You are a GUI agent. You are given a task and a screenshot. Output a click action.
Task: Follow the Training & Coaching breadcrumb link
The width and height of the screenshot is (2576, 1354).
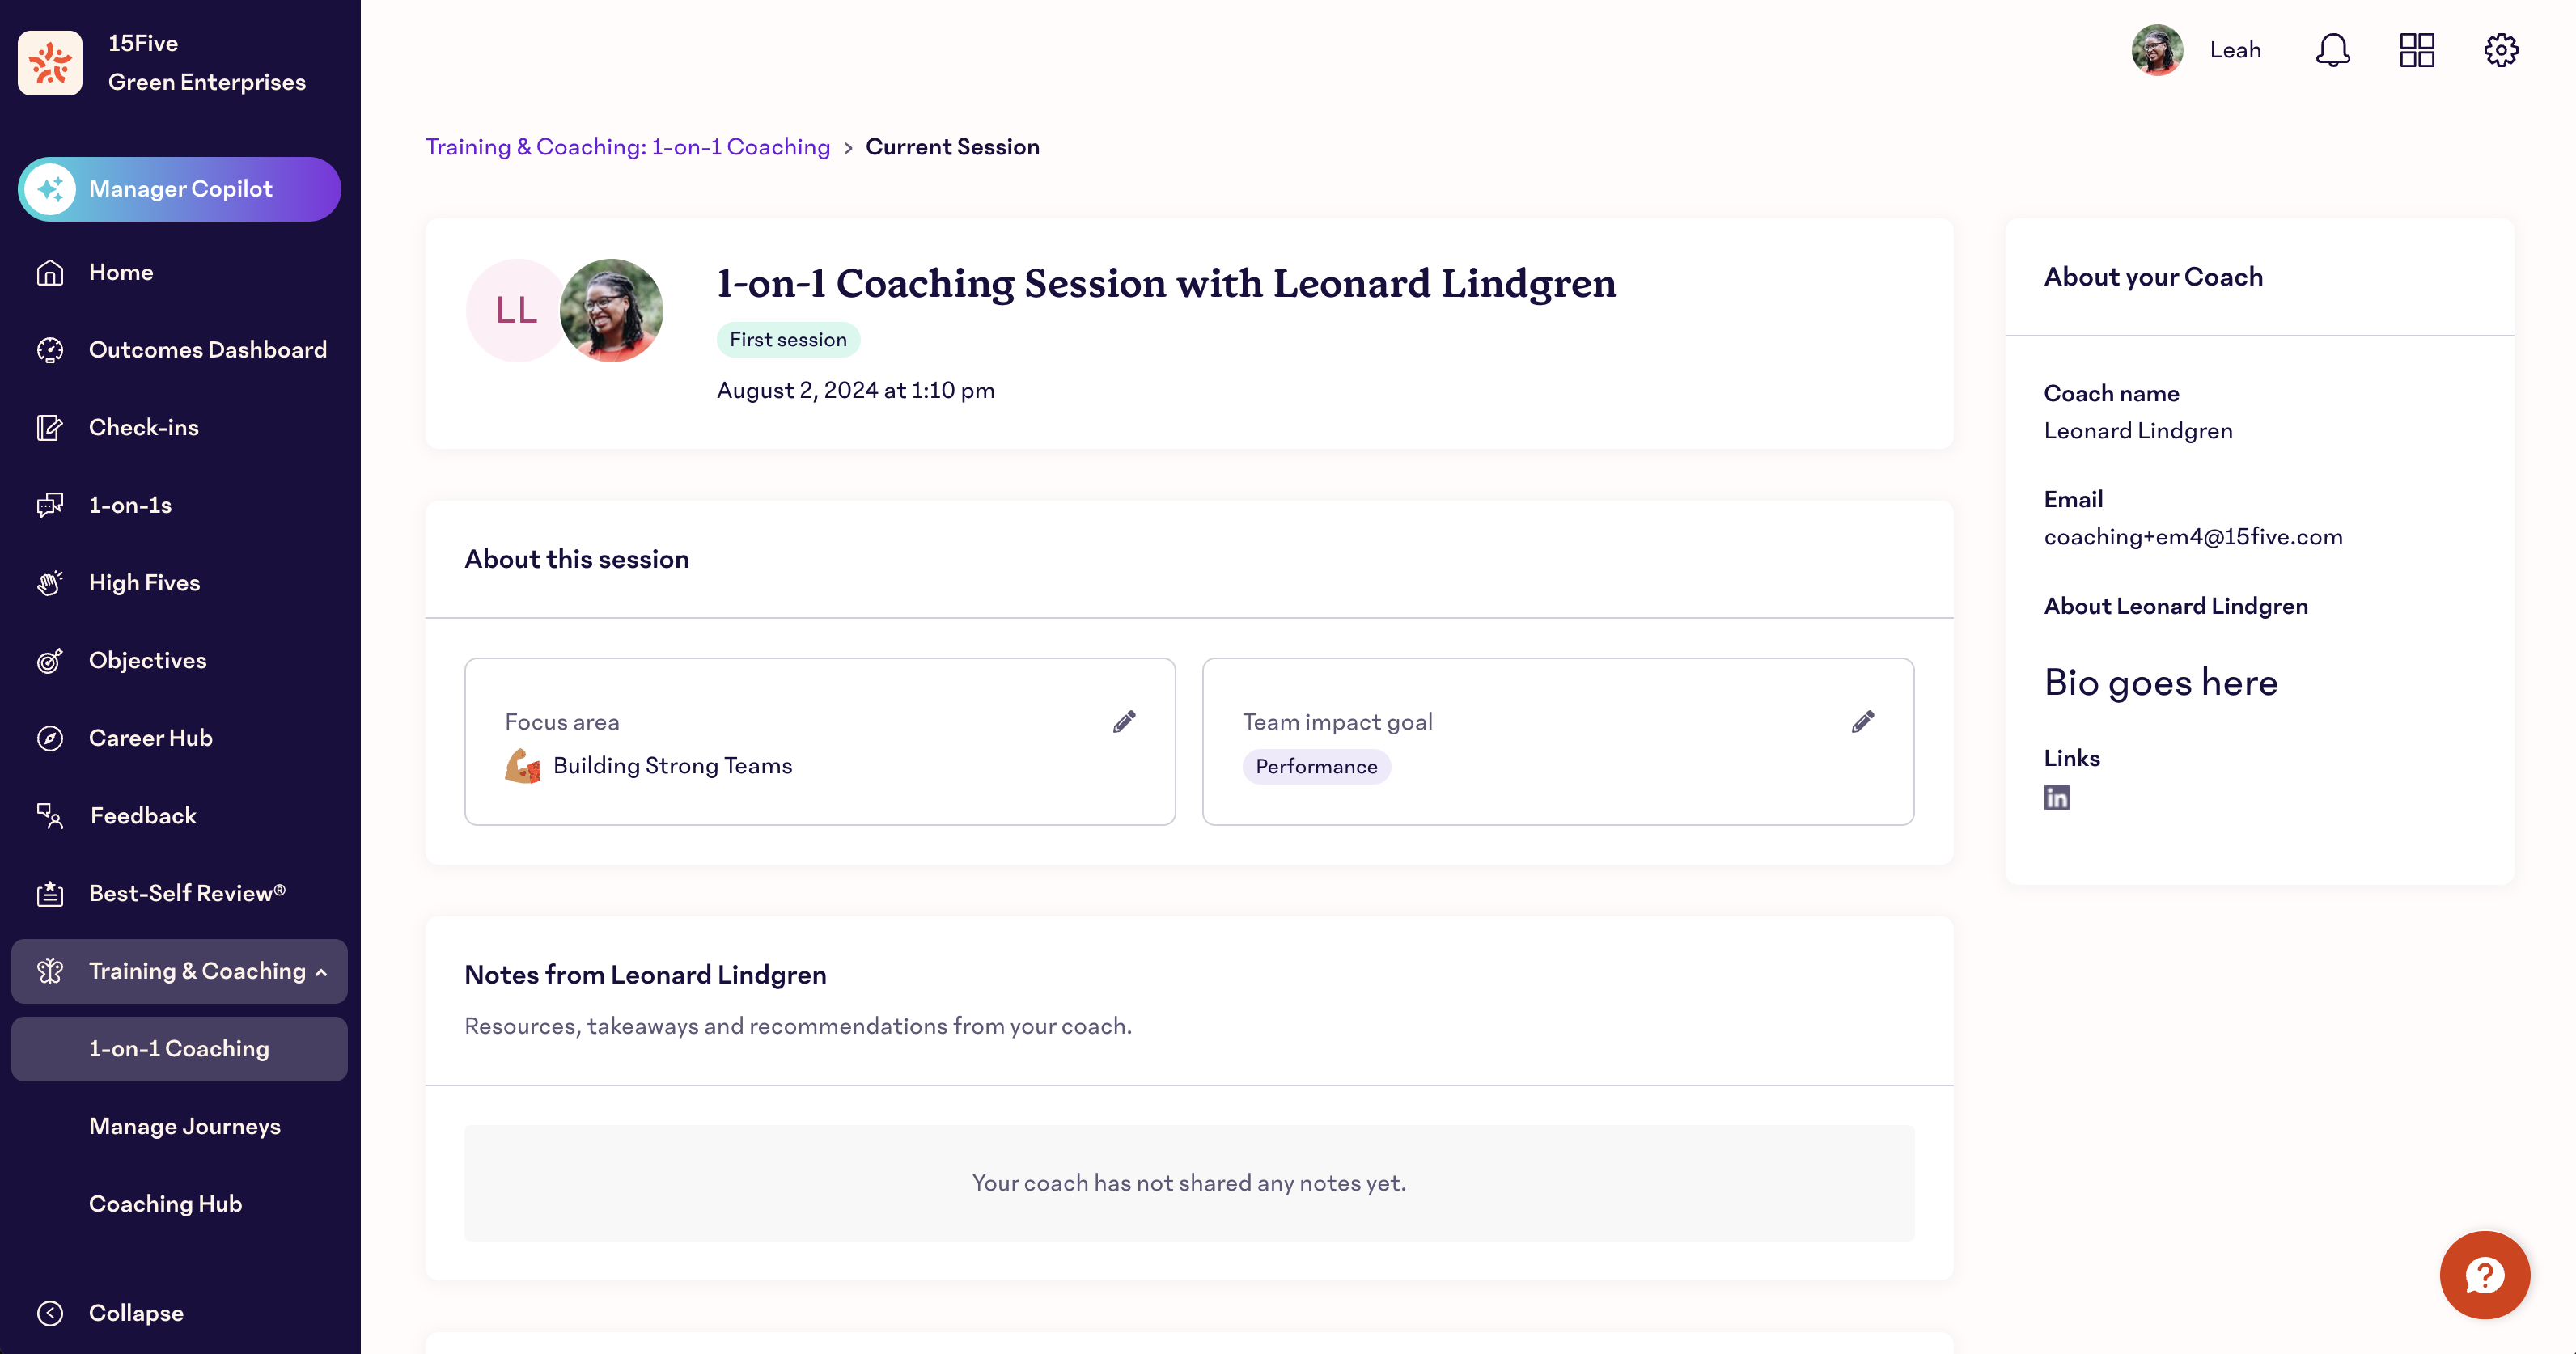pos(628,147)
